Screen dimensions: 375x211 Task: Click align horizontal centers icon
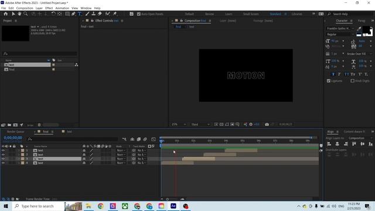point(337,144)
